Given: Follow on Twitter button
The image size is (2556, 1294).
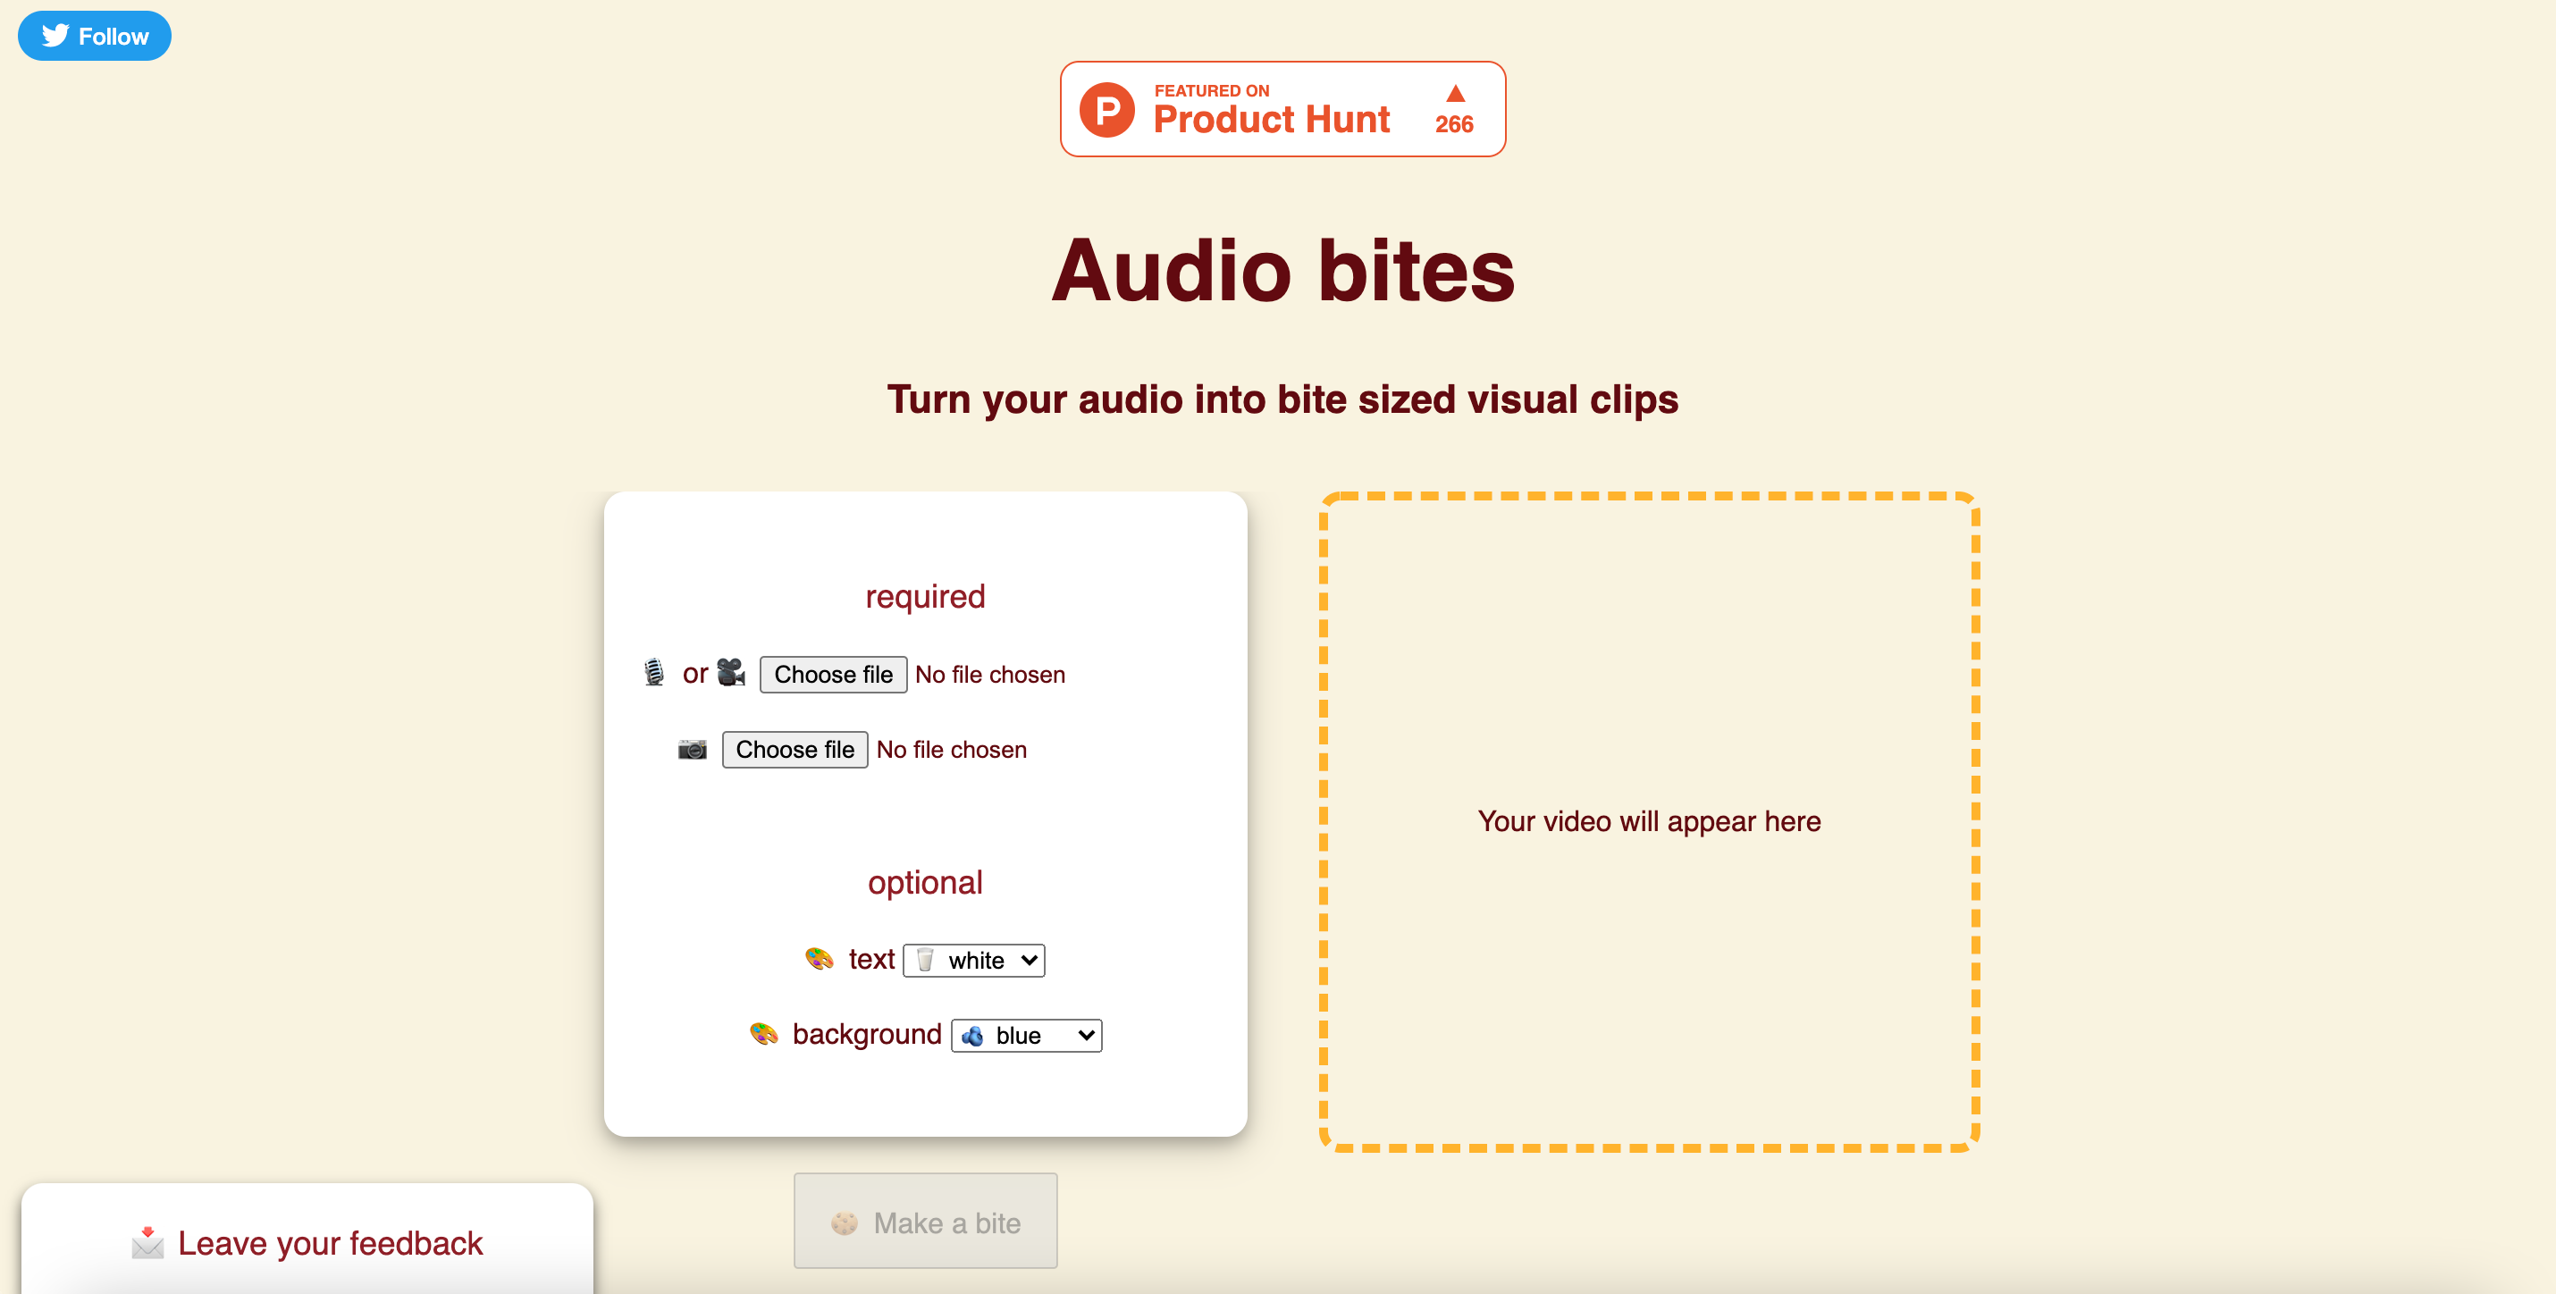Looking at the screenshot, I should click(x=94, y=36).
